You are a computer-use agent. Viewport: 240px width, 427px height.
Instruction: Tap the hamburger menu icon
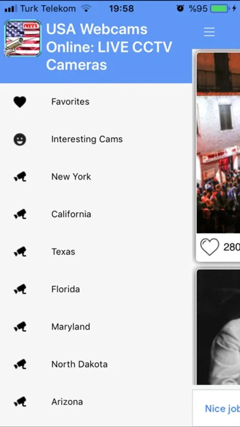[209, 32]
